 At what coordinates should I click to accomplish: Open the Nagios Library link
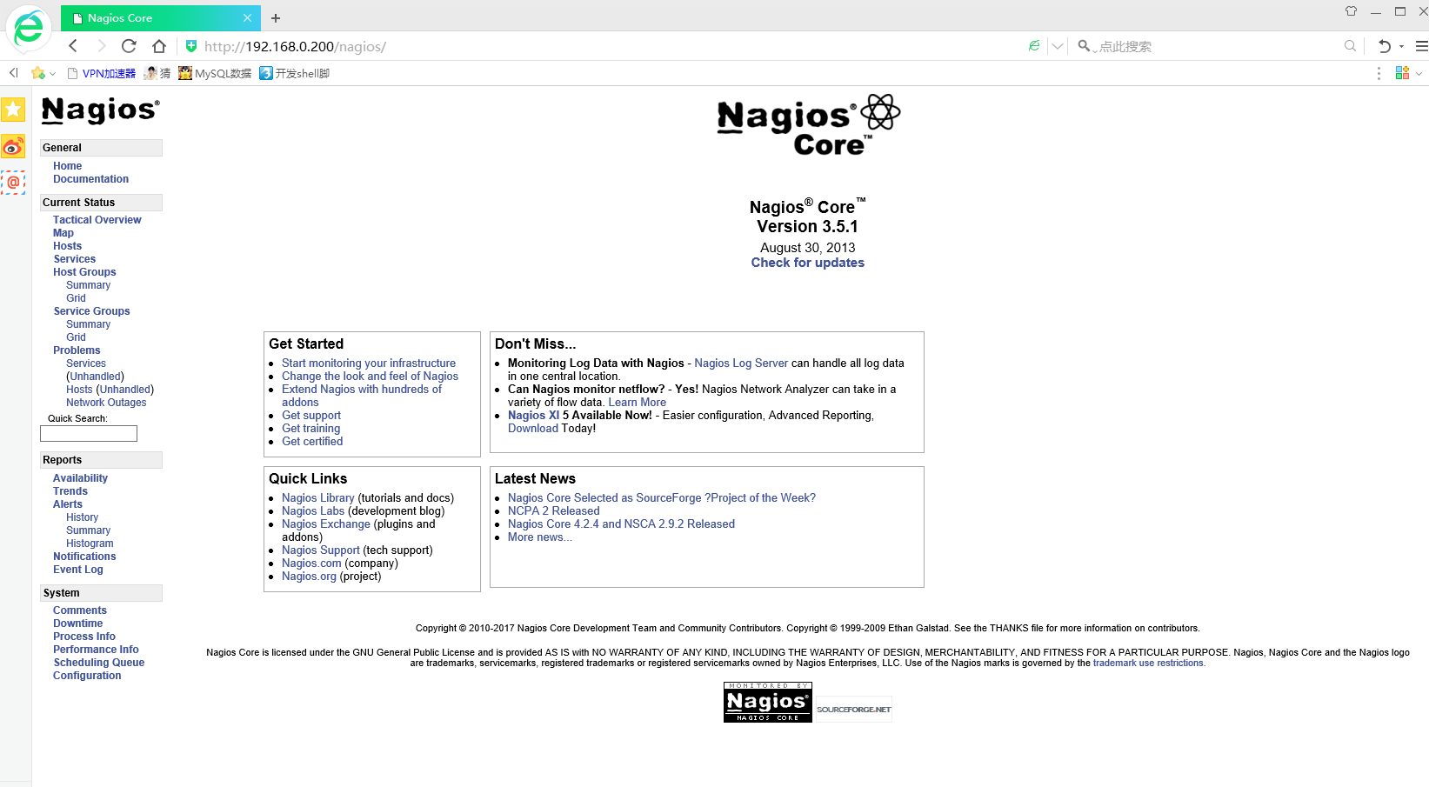pyautogui.click(x=318, y=498)
